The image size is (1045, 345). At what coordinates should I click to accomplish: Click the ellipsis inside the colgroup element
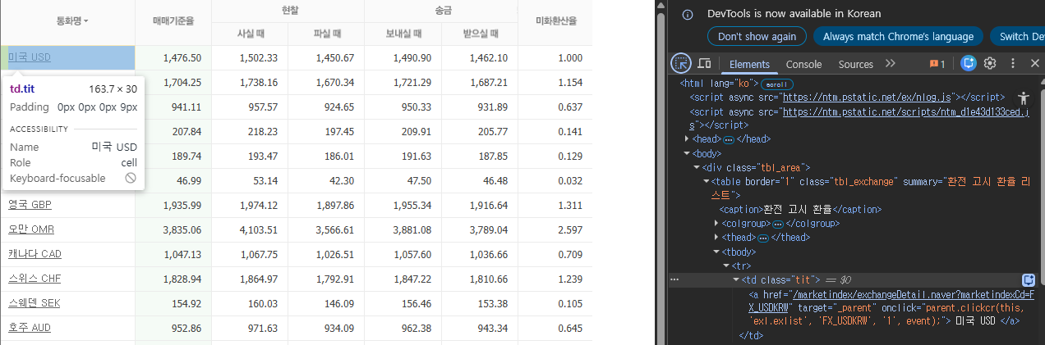[778, 224]
